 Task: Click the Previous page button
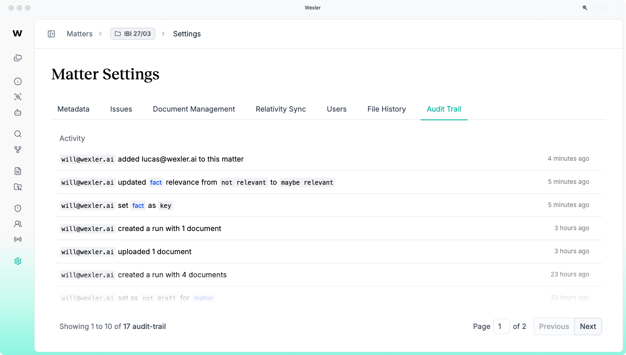click(554, 326)
